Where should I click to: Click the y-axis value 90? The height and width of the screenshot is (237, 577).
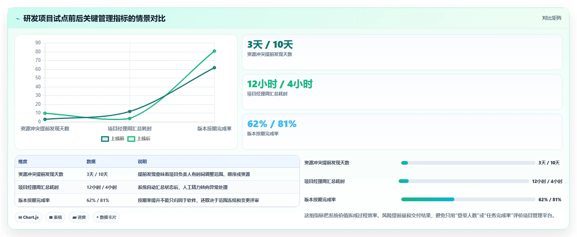tap(38, 43)
